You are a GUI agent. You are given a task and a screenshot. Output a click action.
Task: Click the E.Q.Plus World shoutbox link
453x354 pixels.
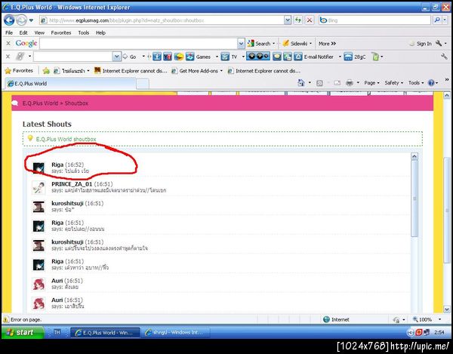(x=66, y=139)
